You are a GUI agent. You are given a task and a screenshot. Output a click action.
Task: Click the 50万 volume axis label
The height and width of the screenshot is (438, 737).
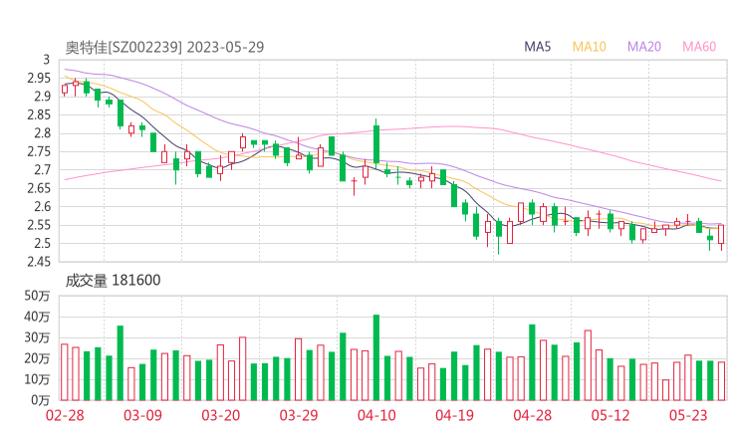(x=37, y=296)
